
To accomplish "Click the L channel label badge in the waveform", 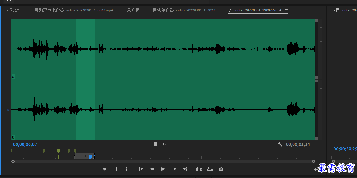I will tap(13, 77).
